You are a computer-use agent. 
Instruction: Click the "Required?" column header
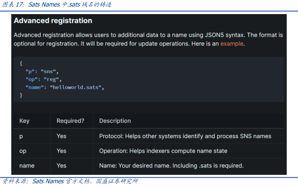click(70, 121)
